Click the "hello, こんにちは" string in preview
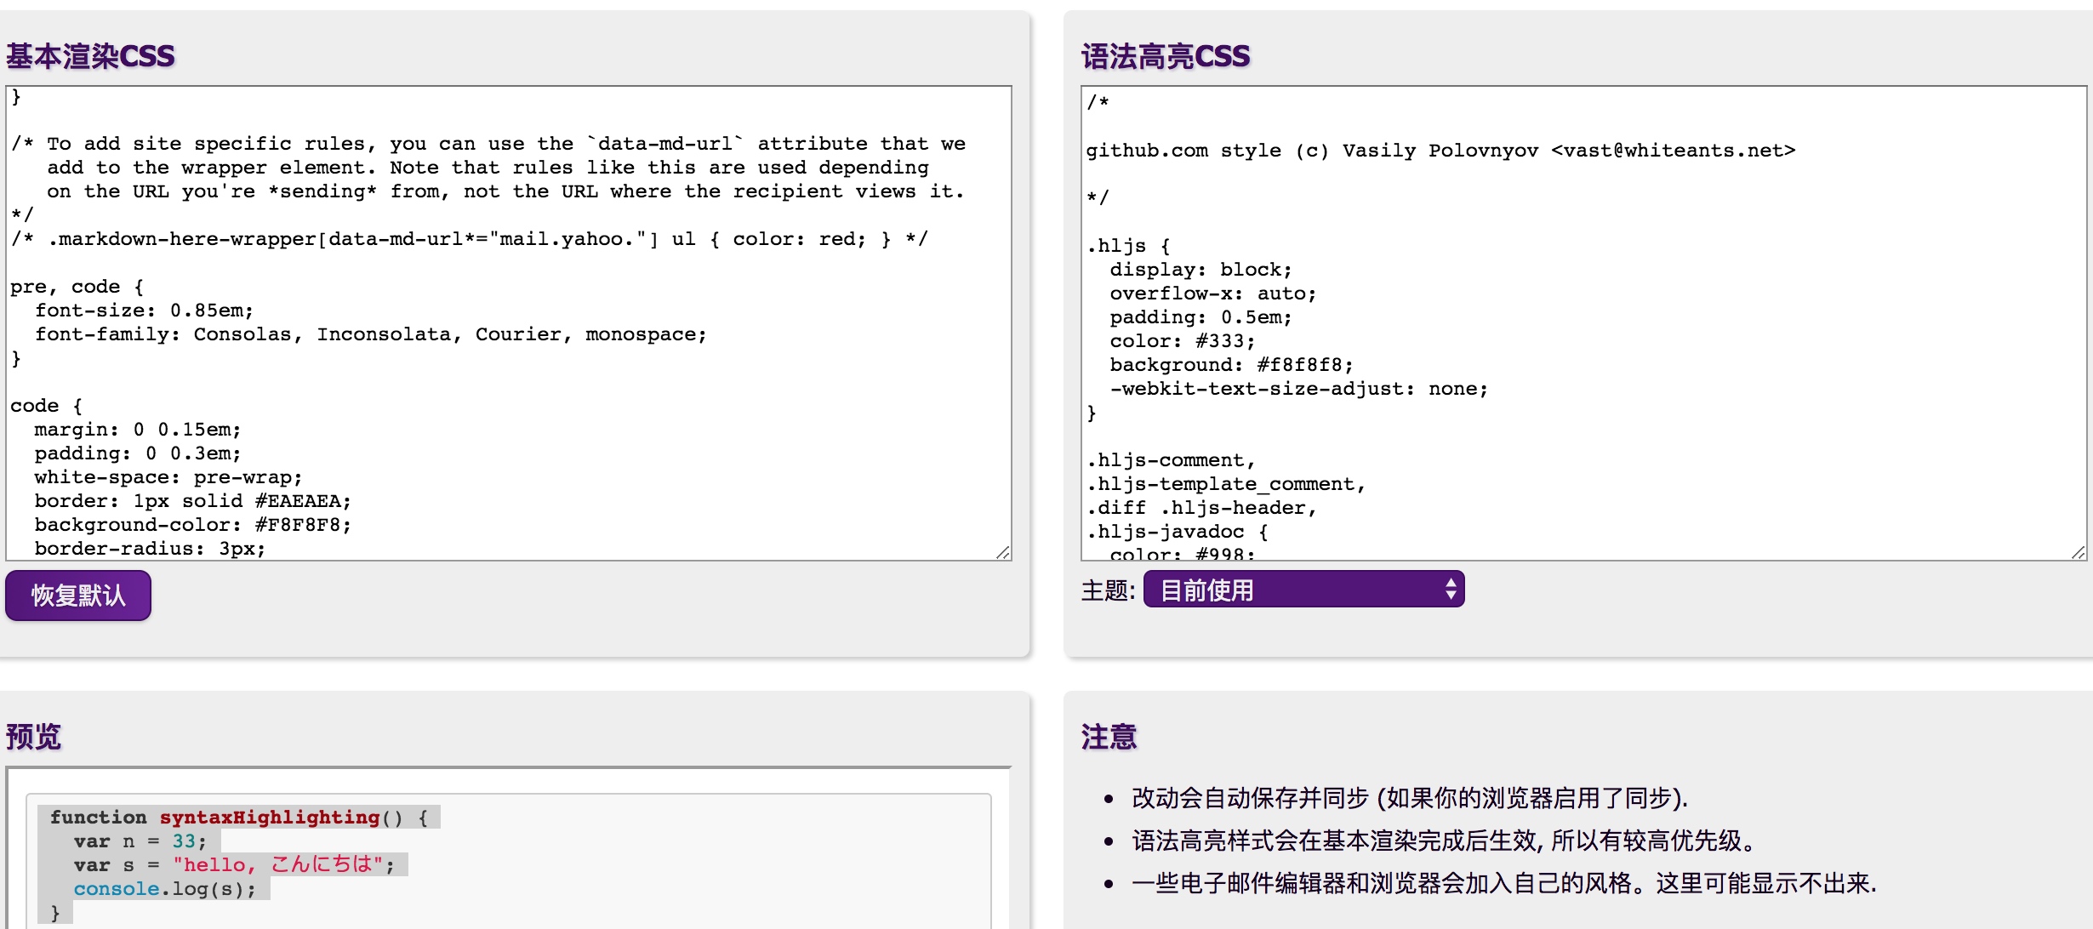2093x929 pixels. click(277, 865)
